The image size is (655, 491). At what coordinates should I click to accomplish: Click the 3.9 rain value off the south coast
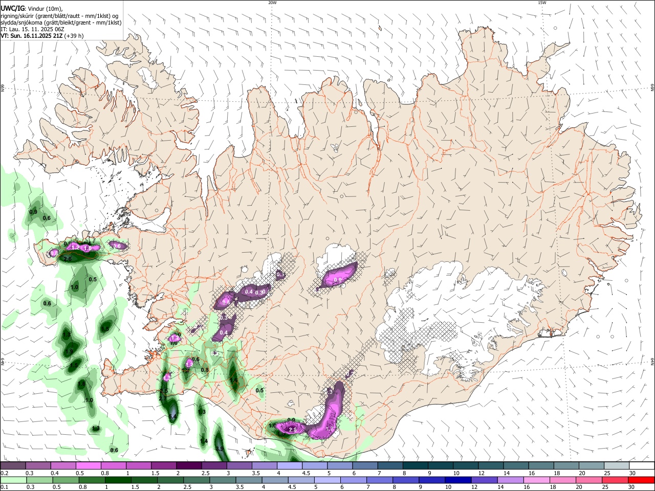coord(220,449)
